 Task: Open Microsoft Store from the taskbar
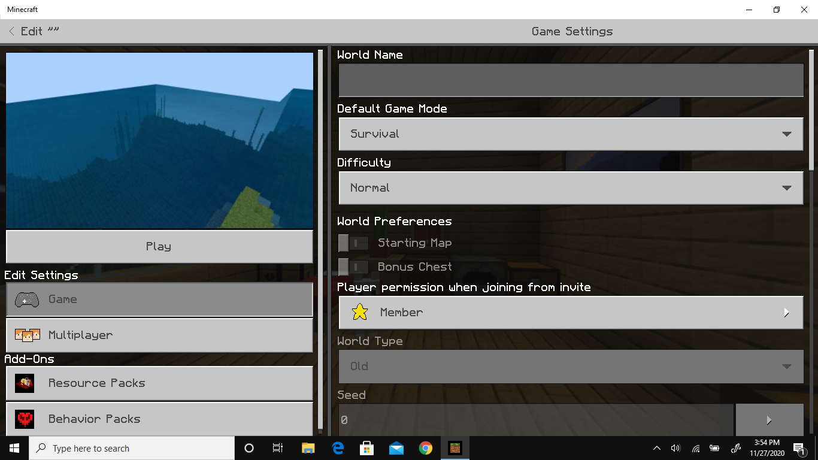pos(366,448)
